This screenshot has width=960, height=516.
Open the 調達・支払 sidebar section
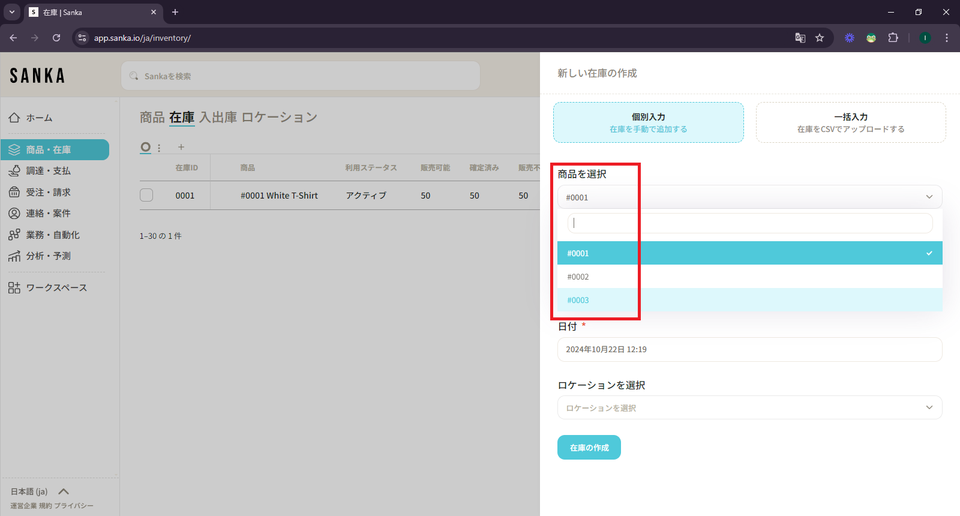[x=48, y=171]
